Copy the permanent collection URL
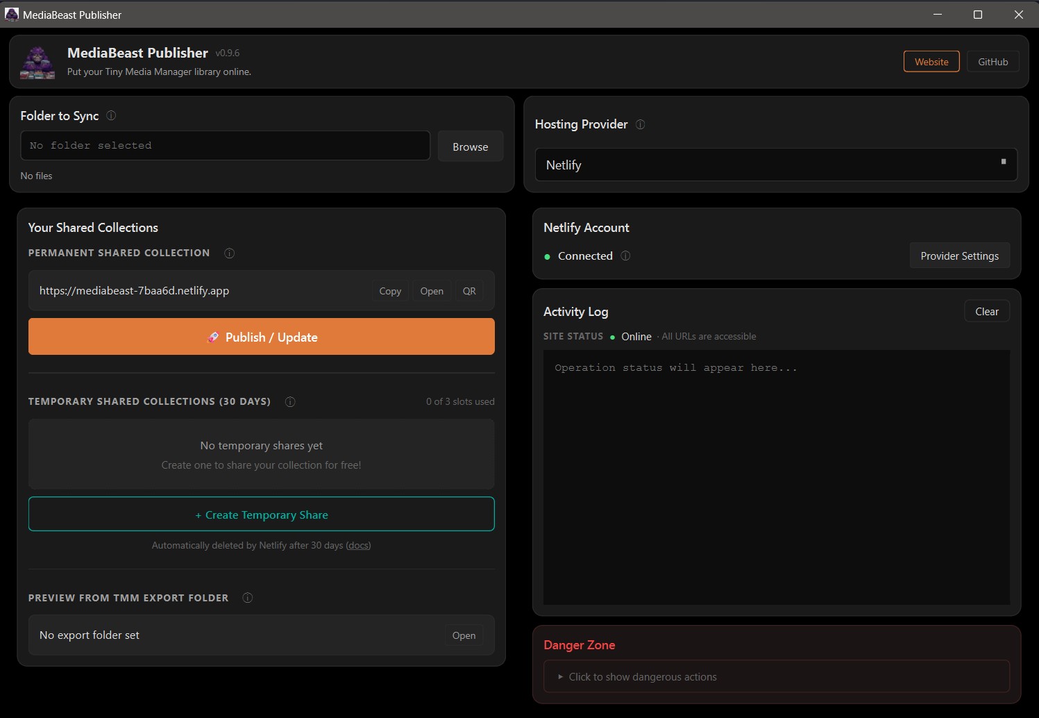 click(390, 291)
